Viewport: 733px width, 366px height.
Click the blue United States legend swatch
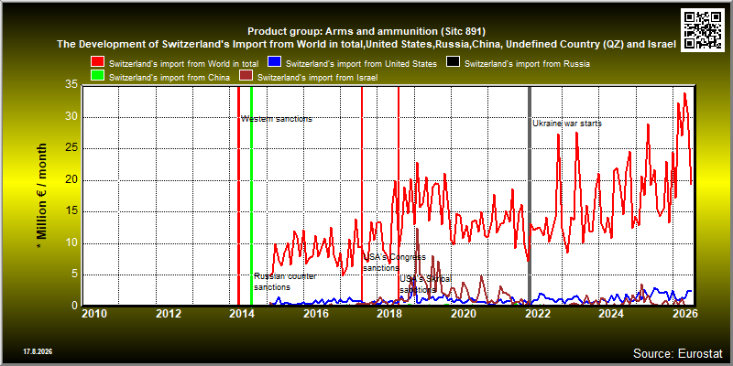pos(274,63)
